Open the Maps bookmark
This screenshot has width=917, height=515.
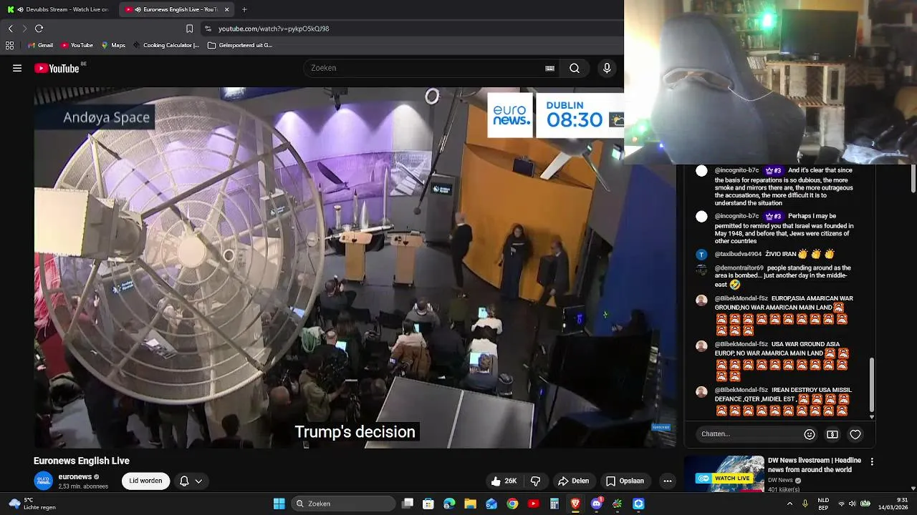pos(113,45)
